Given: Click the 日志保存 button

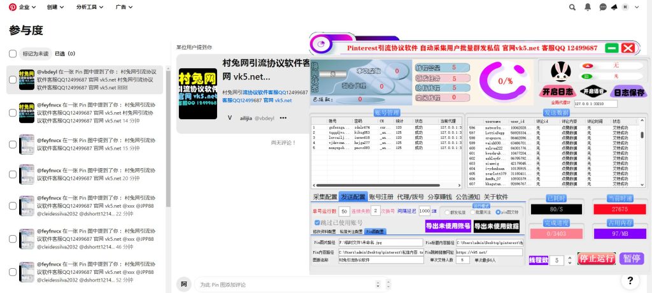Looking at the screenshot, I should [629, 92].
